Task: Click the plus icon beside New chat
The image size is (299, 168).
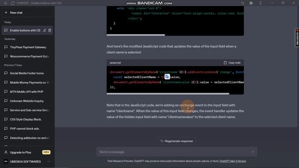Action: pyautogui.click(x=6, y=13)
